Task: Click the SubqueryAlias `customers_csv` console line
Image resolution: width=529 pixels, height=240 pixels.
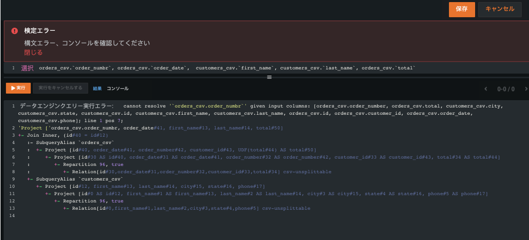Action: (x=78, y=179)
